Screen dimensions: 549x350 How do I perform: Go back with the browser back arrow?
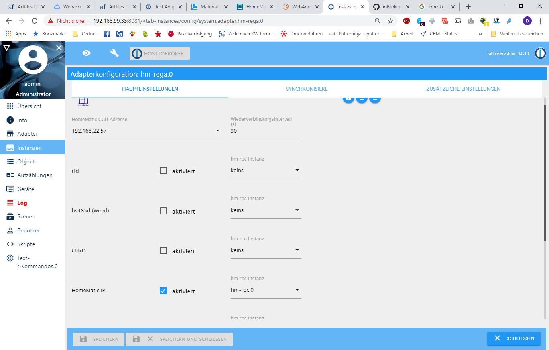click(x=9, y=21)
